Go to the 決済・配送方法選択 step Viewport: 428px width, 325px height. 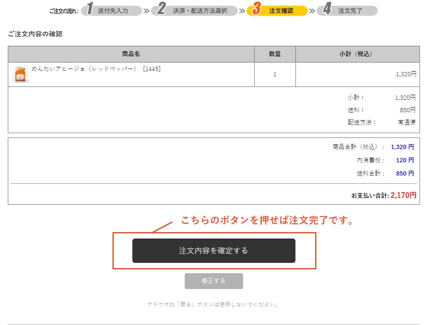point(200,11)
